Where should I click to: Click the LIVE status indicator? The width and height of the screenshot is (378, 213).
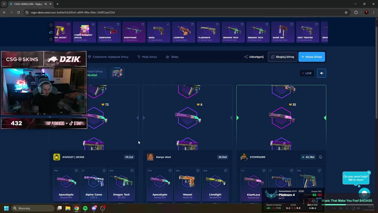pyautogui.click(x=307, y=73)
